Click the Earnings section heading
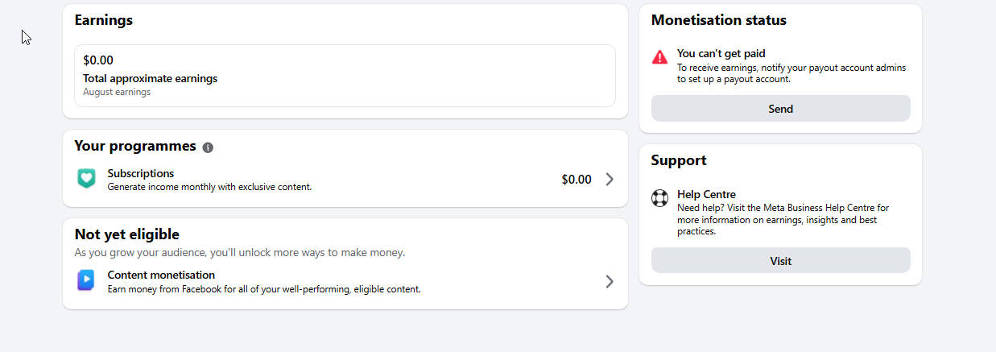996x352 pixels. (104, 20)
